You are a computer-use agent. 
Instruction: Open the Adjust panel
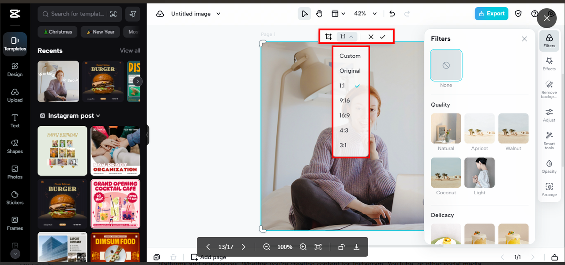(x=549, y=115)
